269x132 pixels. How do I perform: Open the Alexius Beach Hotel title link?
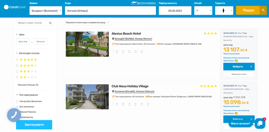click(x=126, y=34)
